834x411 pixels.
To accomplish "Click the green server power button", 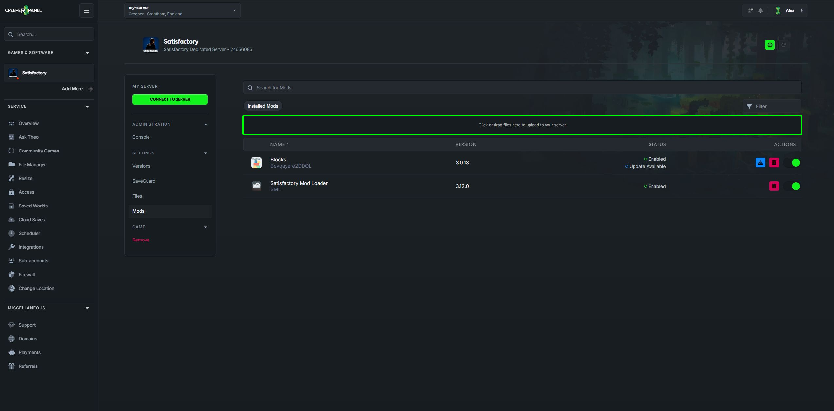I will (x=770, y=45).
